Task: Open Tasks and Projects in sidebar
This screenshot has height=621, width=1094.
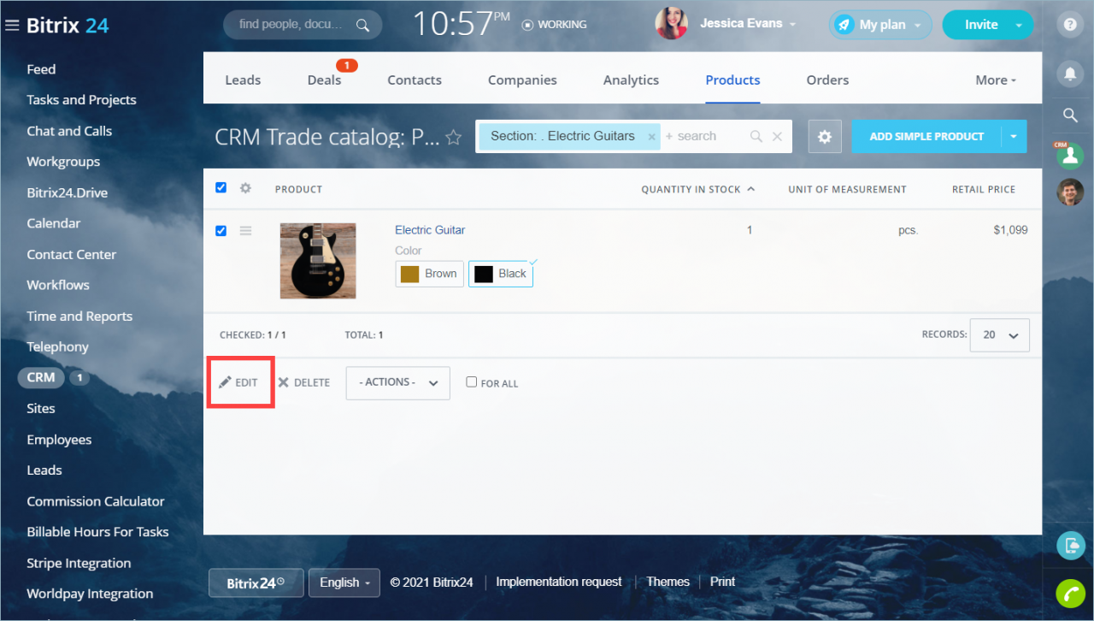Action: pos(81,100)
